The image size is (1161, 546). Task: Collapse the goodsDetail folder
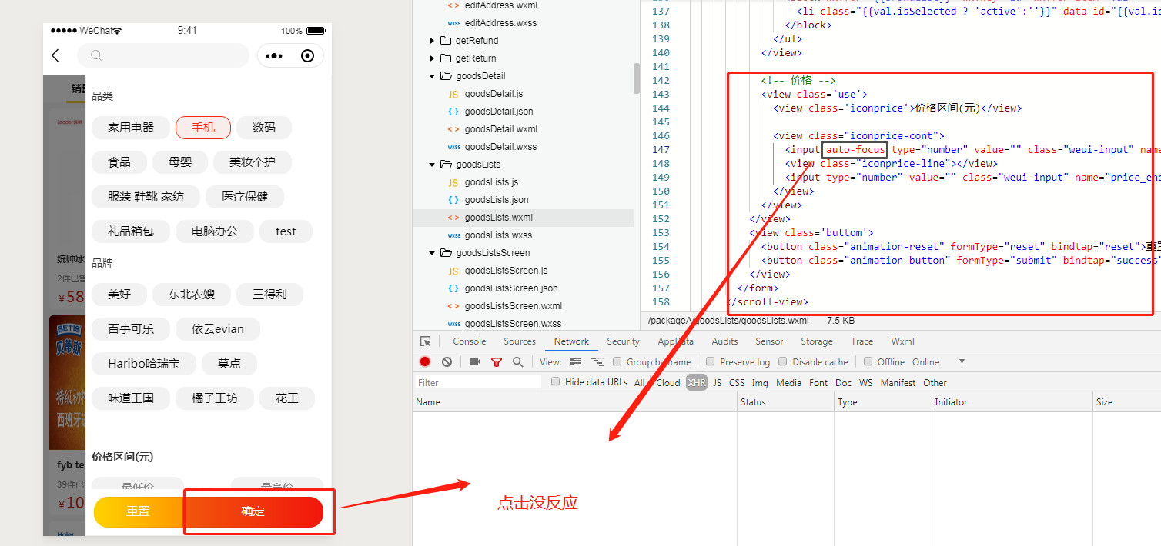[x=433, y=76]
